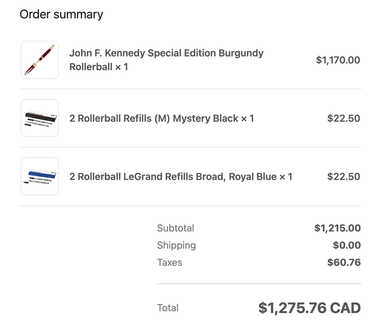Click the Shipping label
Screen dimensions: 380x325
tap(176, 245)
